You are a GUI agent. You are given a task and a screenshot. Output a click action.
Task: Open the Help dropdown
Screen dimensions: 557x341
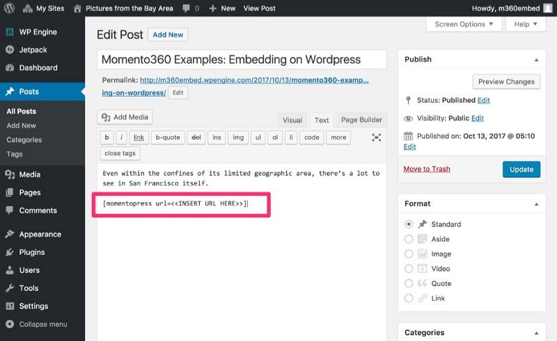(x=526, y=24)
